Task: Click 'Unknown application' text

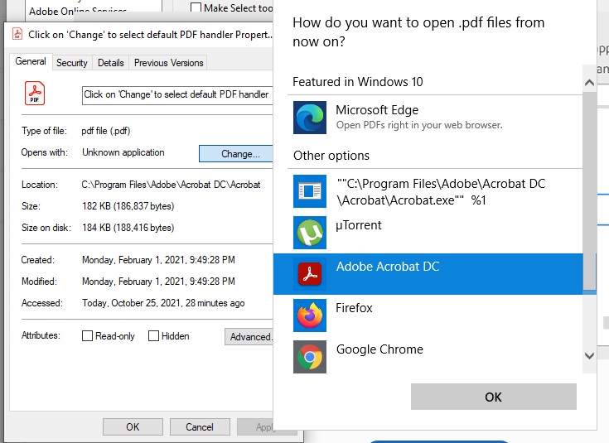Action: click(x=123, y=152)
